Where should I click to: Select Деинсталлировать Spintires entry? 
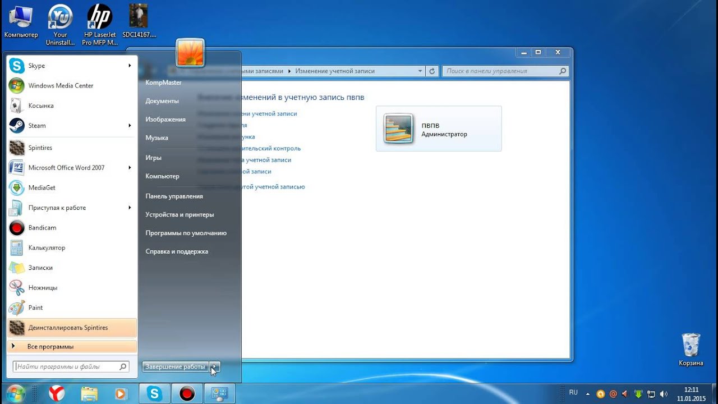72,328
